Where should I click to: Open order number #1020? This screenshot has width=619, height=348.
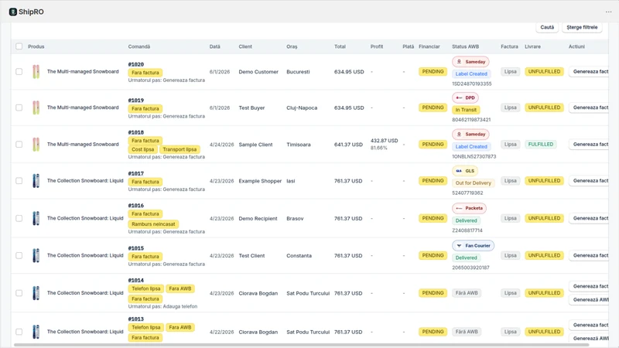(136, 64)
